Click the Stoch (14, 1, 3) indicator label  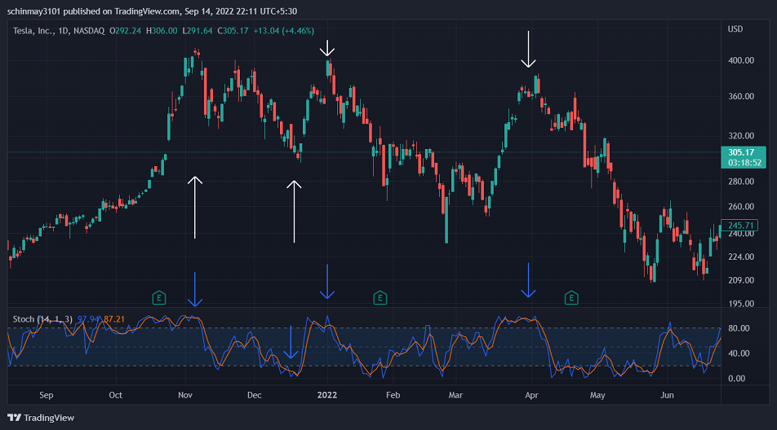point(42,319)
